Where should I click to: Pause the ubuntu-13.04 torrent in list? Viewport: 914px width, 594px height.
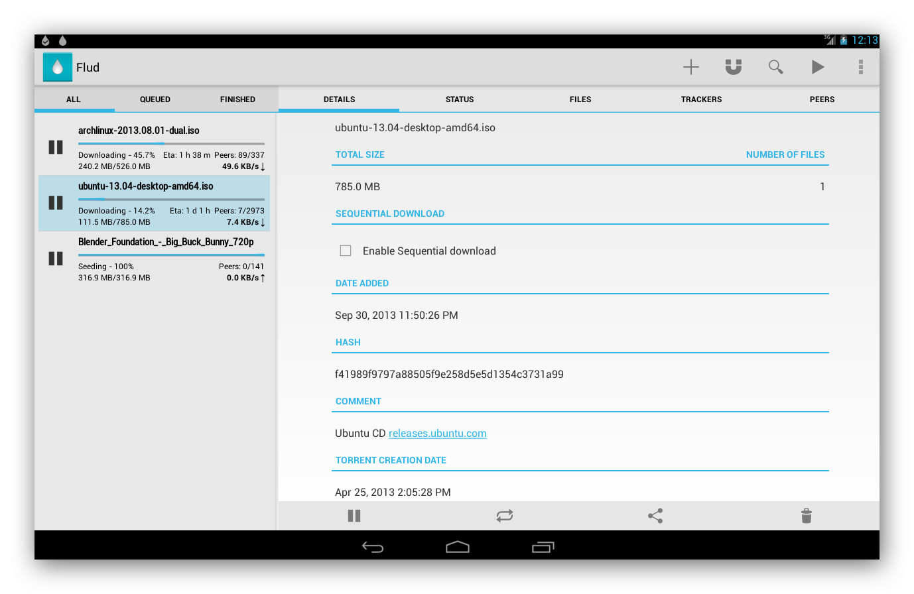pos(56,203)
